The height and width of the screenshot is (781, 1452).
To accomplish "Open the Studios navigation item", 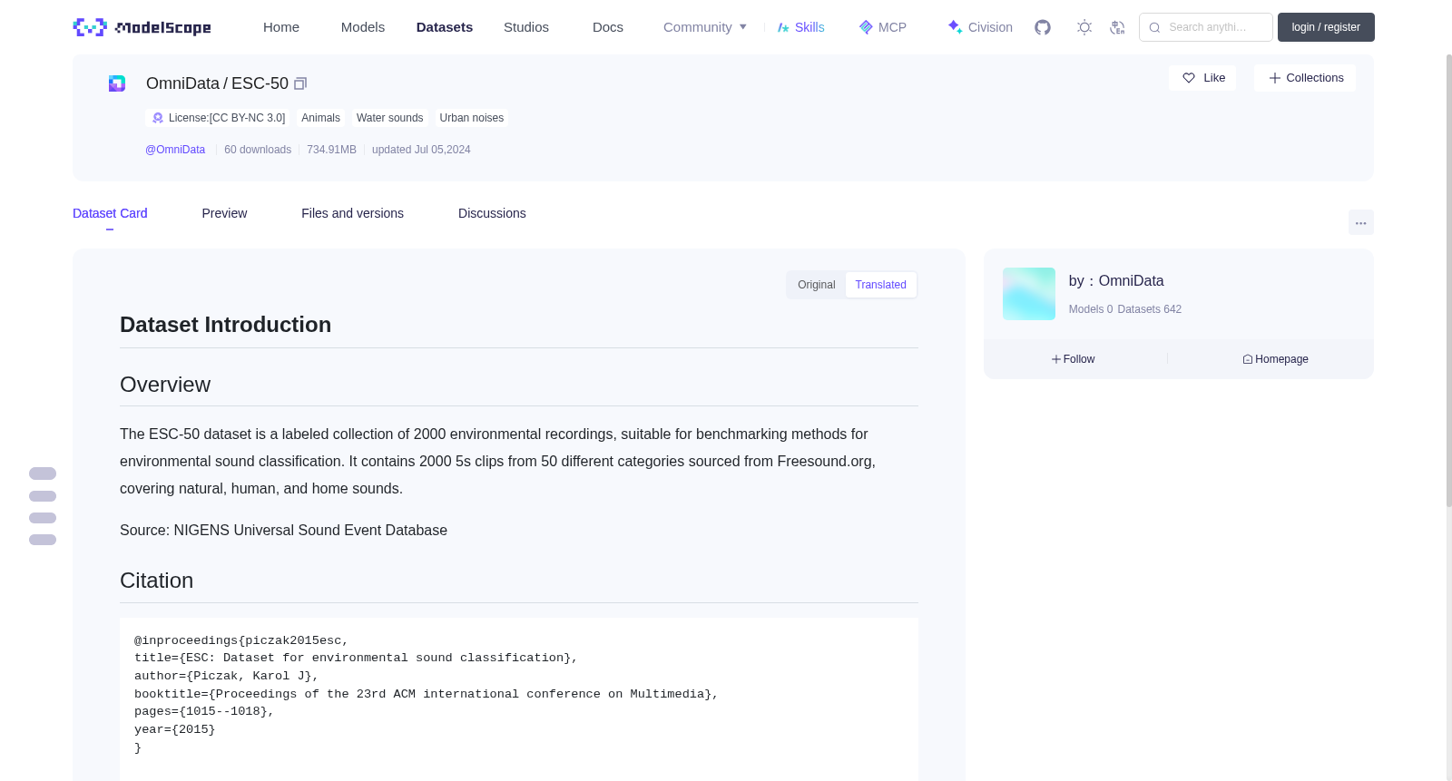I will point(526,27).
